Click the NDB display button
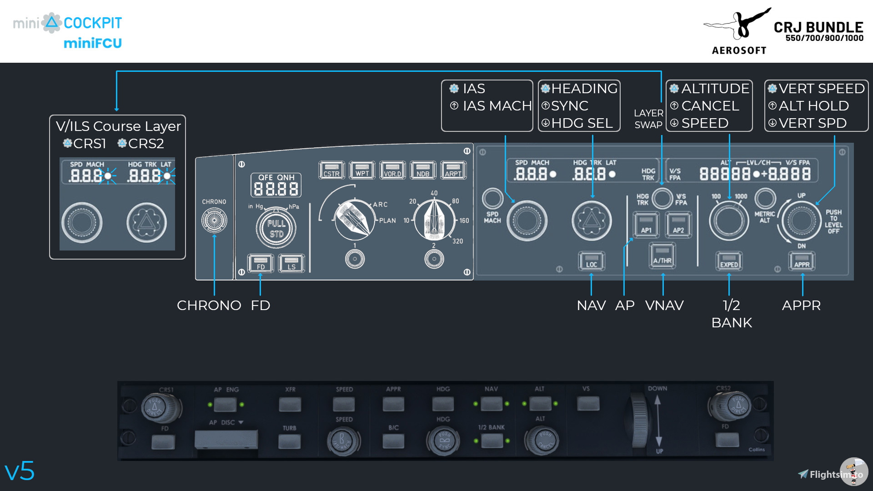This screenshot has width=873, height=491. pos(423,170)
